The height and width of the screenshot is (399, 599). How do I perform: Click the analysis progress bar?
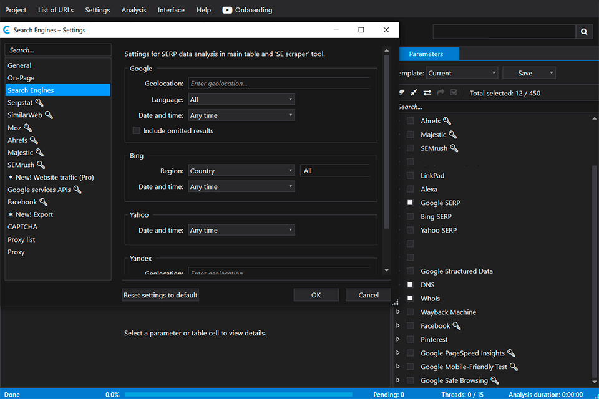coord(238,395)
